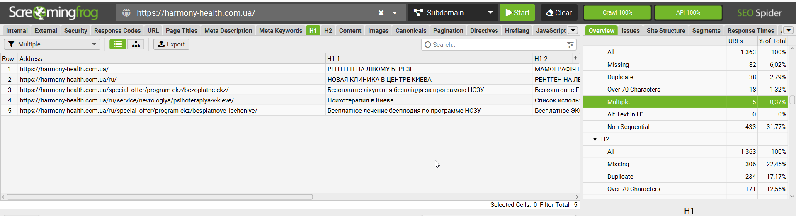The width and height of the screenshot is (796, 216).
Task: Open the Multiple filter dropdown
Action: 52,44
